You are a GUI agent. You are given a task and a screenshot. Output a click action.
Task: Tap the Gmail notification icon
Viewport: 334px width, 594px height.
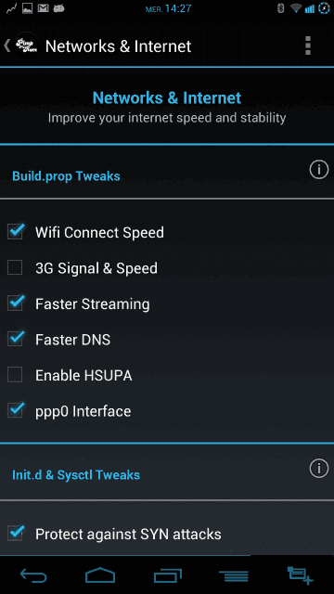[44, 8]
